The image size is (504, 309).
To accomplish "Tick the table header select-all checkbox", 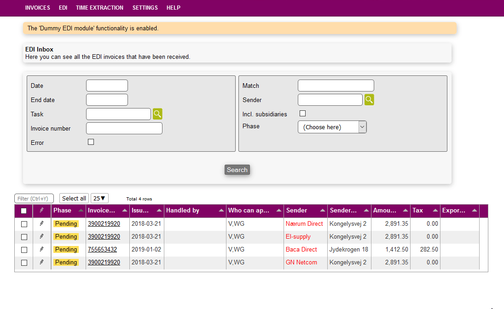I will click(x=24, y=211).
